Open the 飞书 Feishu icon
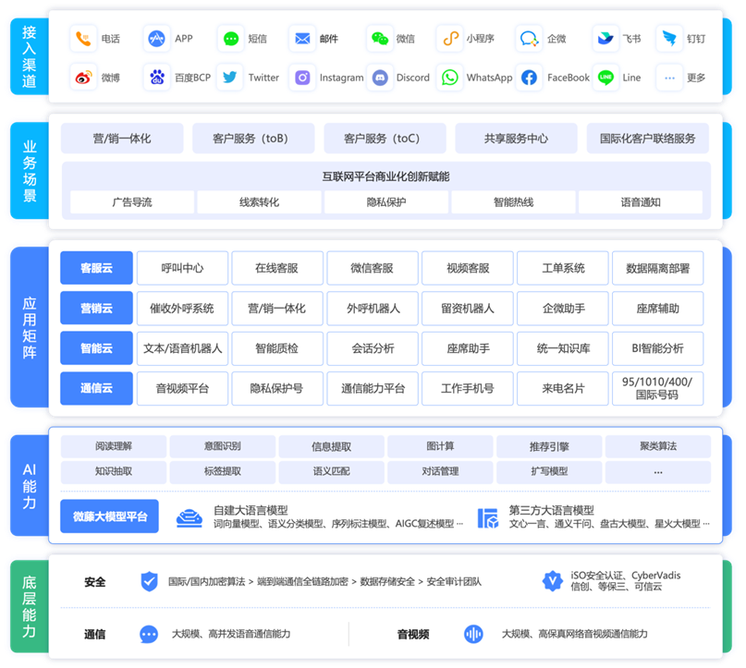Image resolution: width=746 pixels, height=668 pixels. point(605,39)
